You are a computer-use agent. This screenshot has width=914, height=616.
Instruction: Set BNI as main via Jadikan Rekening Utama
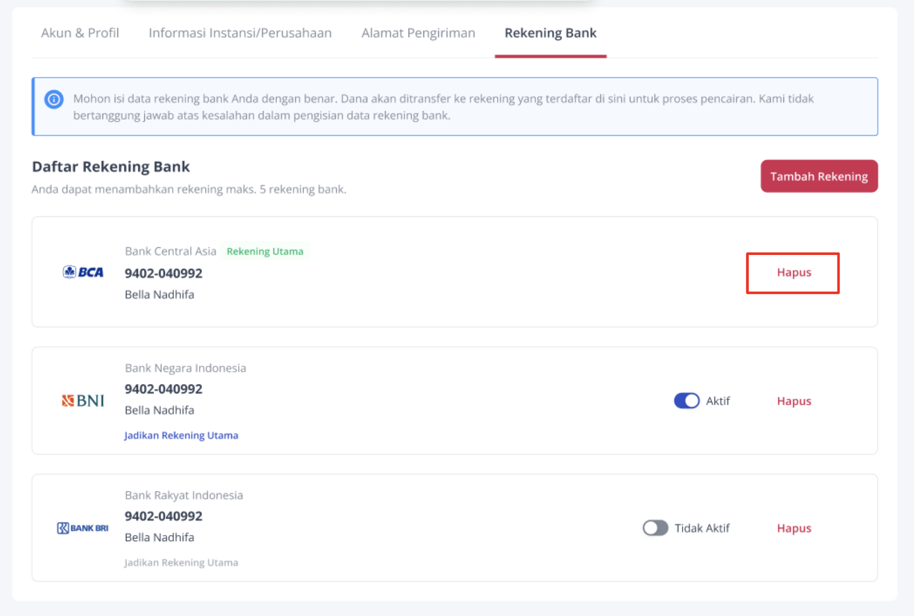(181, 435)
